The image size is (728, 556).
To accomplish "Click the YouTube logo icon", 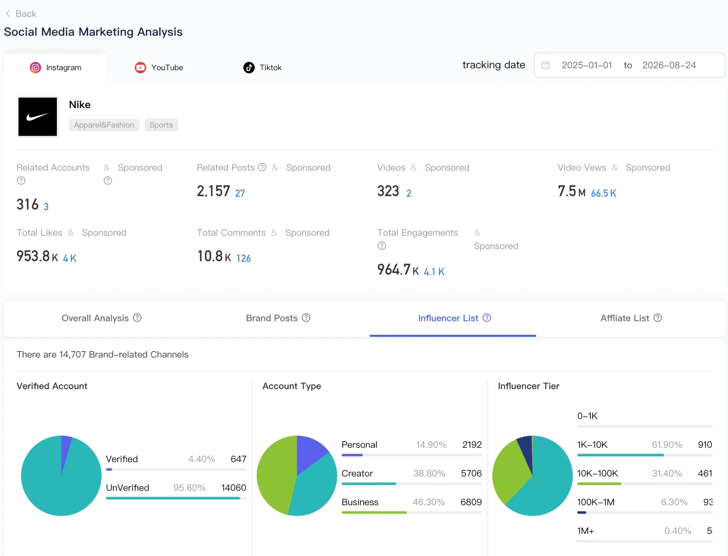I will 140,67.
